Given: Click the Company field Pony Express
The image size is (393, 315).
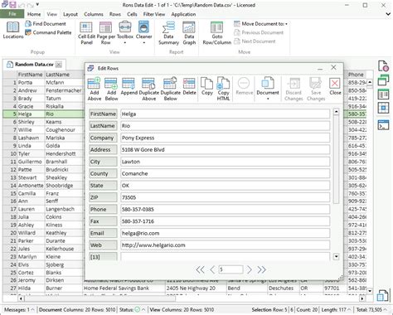Looking at the screenshot, I should click(225, 138).
